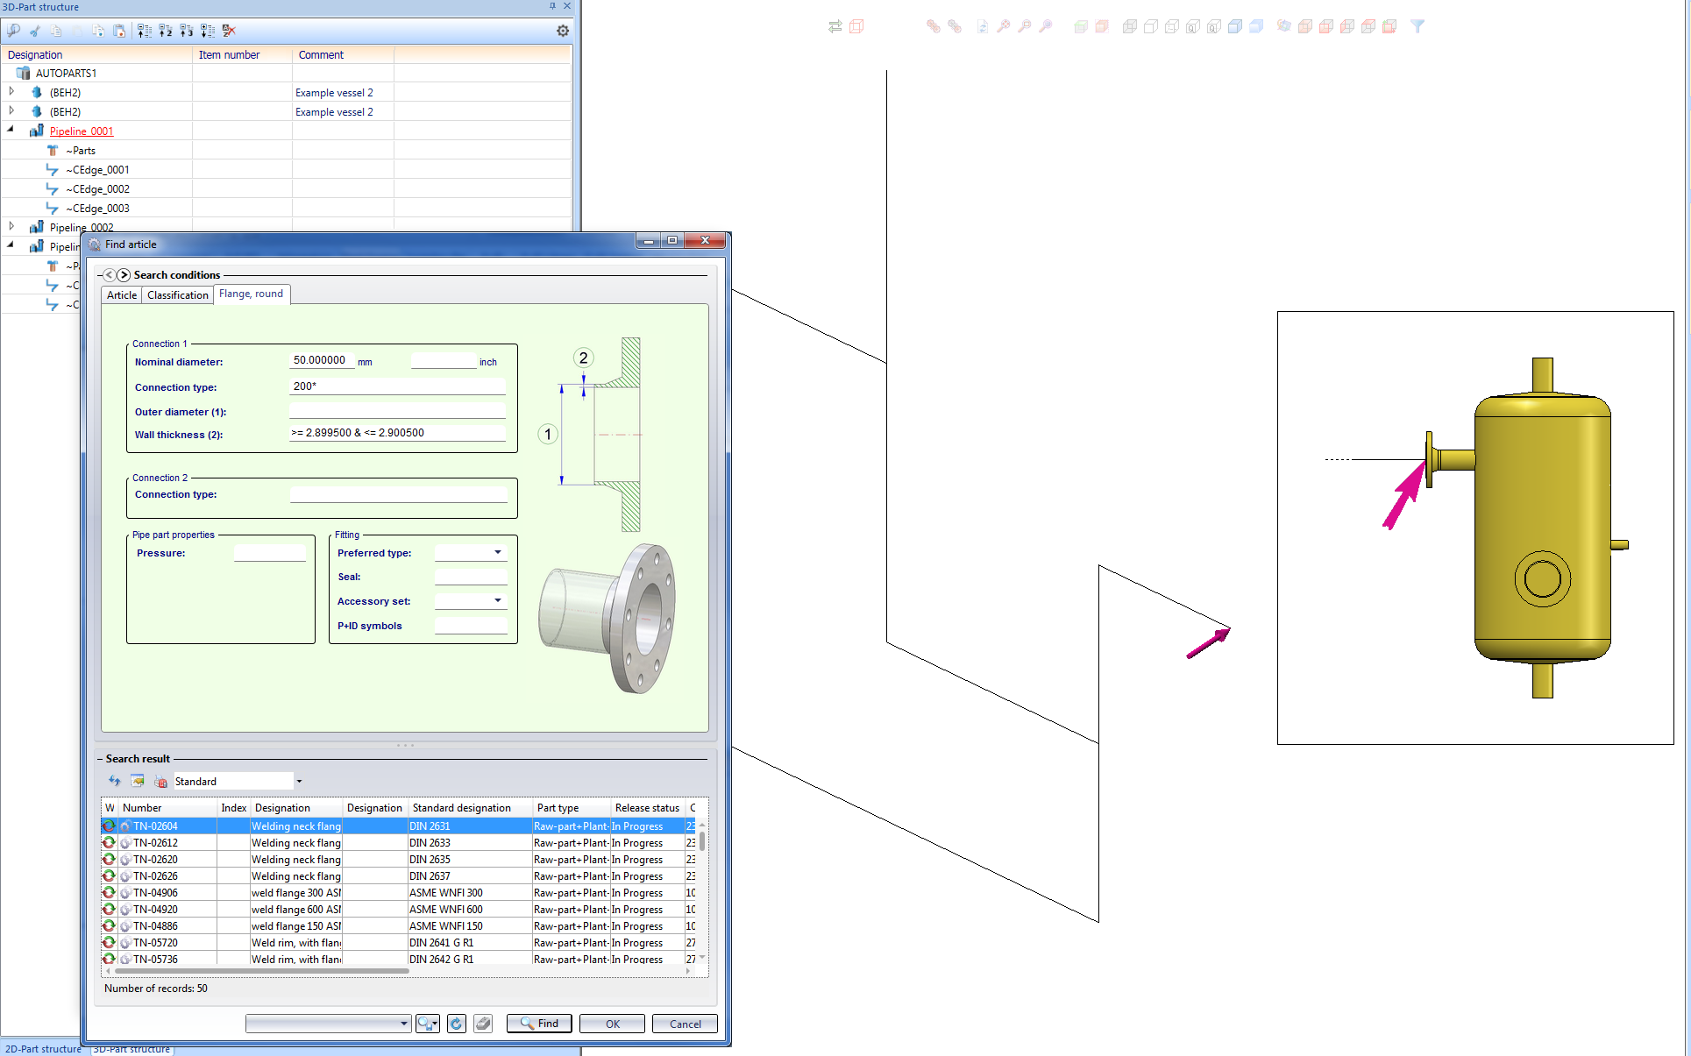The image size is (1691, 1056).
Task: Collapse the Search result section toggle
Action: [x=99, y=759]
